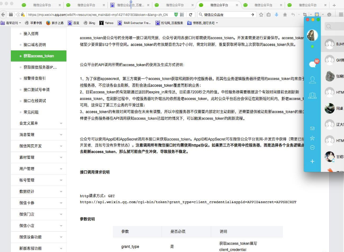Open the 新手上路 bookmark

[55, 23]
